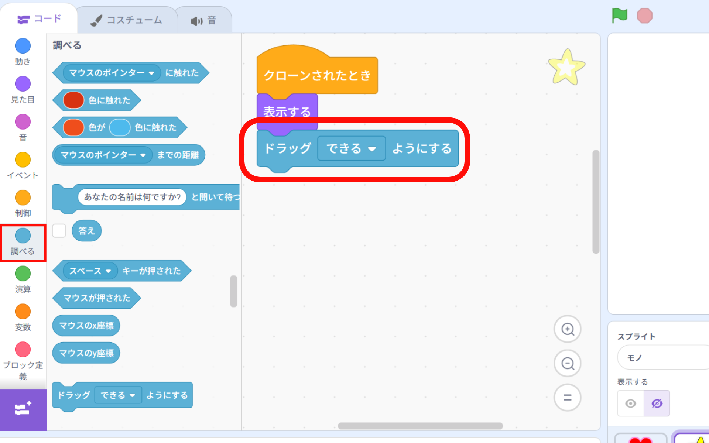Enable the 答え reporter checkbox
The image size is (709, 443).
coord(59,231)
